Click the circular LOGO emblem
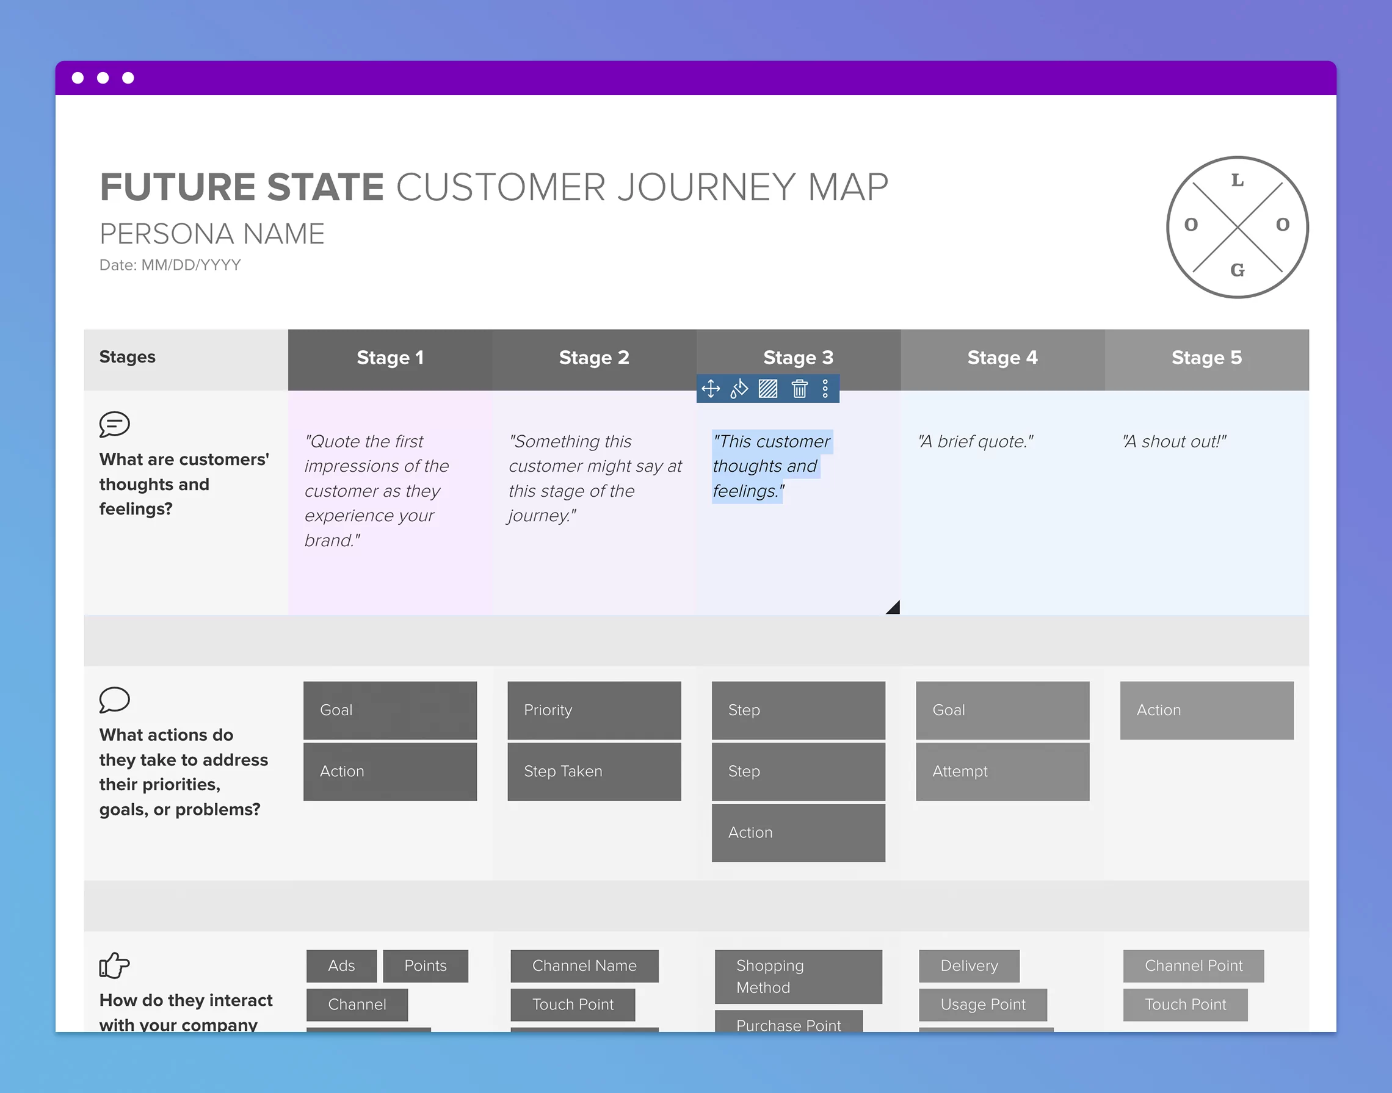 pyautogui.click(x=1237, y=225)
